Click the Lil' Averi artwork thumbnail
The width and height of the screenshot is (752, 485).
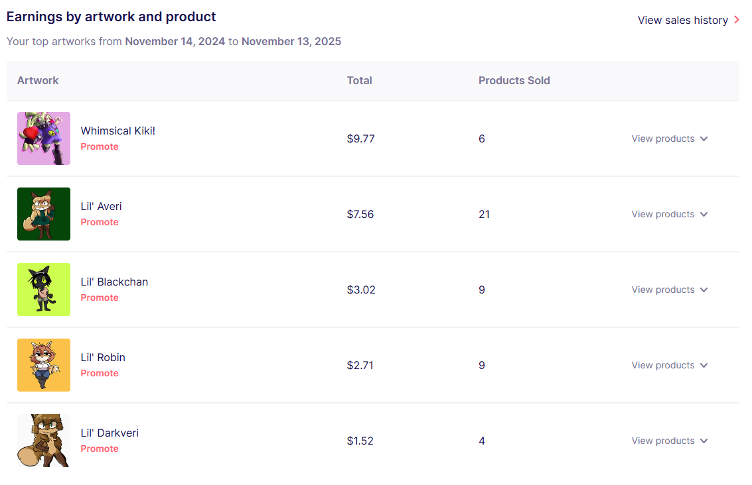[x=44, y=214]
